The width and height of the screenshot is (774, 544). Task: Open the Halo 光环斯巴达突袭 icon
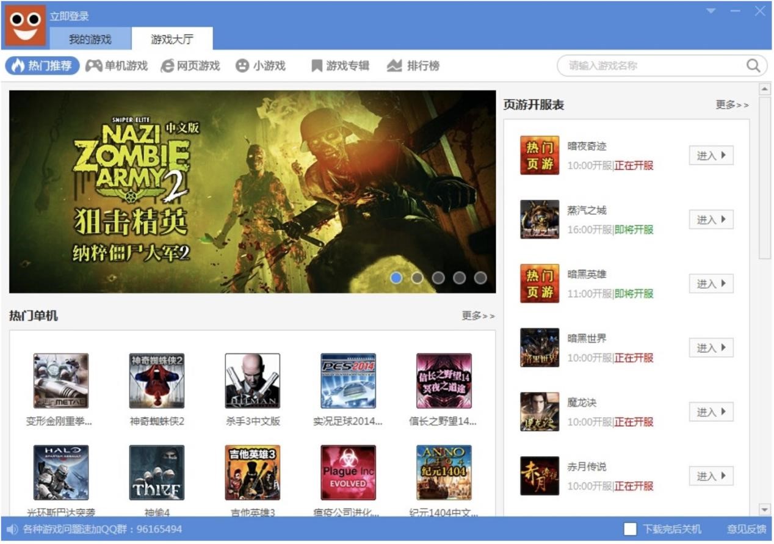(61, 473)
